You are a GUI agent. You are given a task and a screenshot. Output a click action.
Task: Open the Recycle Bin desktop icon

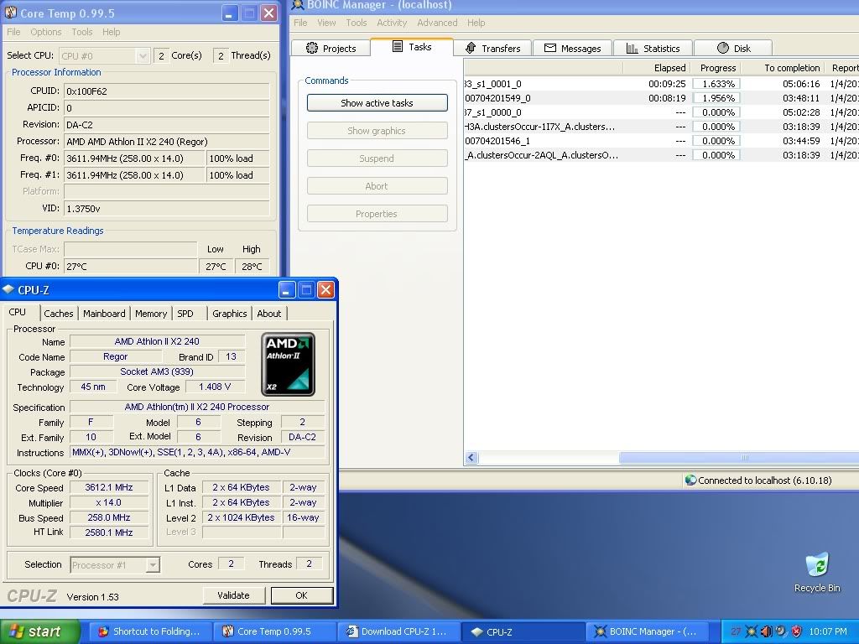click(817, 573)
